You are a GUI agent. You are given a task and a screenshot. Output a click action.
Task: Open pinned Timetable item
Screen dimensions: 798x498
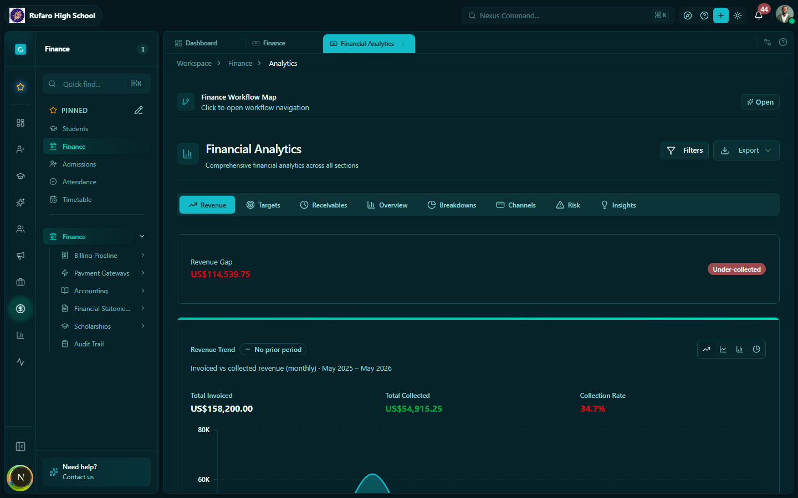click(x=96, y=200)
